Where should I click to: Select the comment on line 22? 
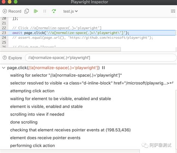57,28
